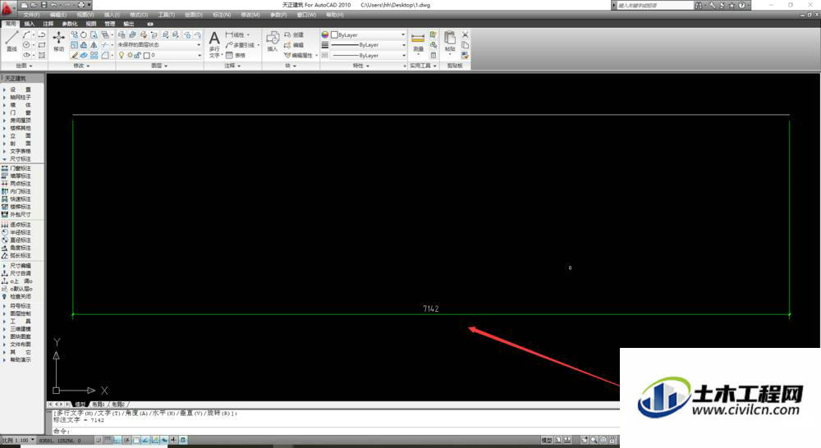Click the 创建 create block icon

(x=287, y=34)
